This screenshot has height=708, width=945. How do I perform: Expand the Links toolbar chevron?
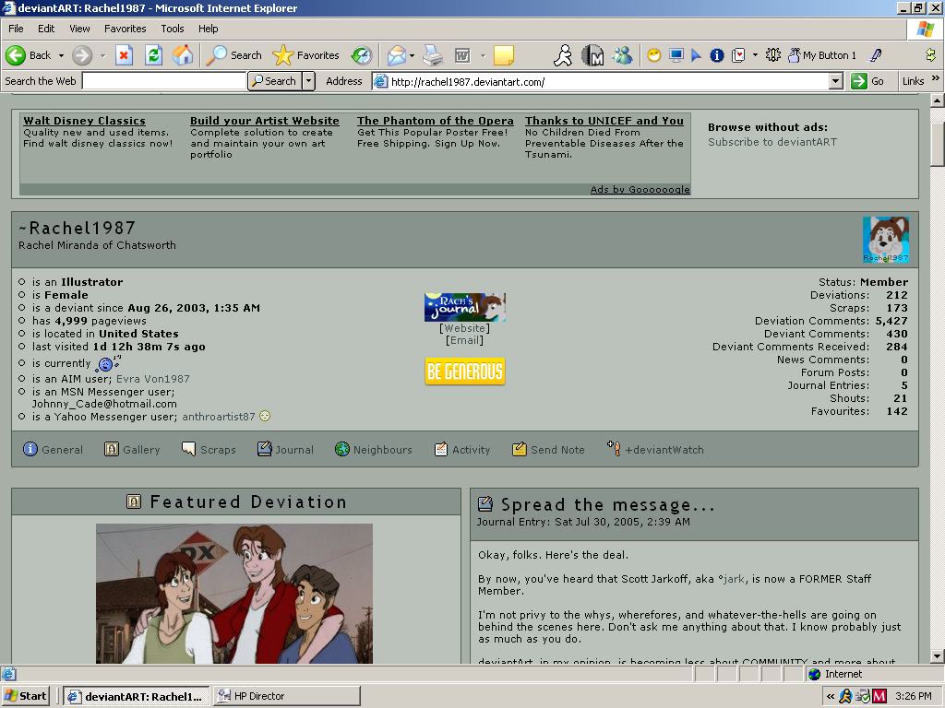936,79
